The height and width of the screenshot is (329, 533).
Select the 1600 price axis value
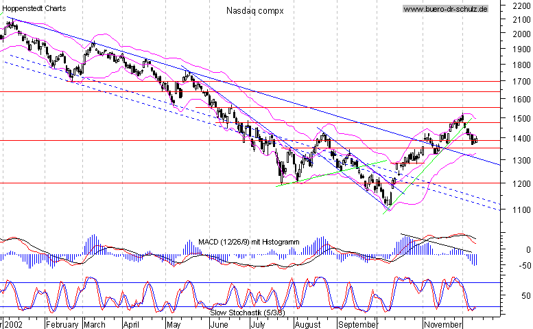(521, 100)
